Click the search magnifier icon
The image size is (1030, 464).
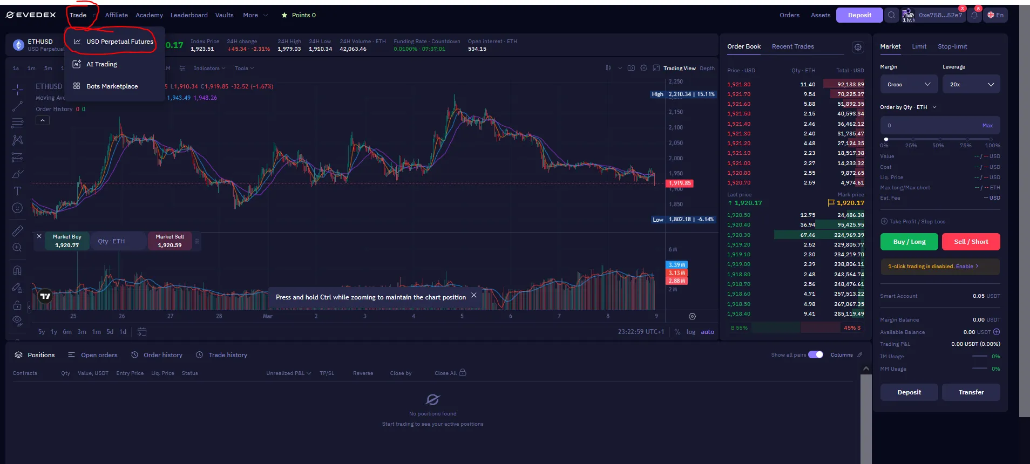[x=892, y=15]
